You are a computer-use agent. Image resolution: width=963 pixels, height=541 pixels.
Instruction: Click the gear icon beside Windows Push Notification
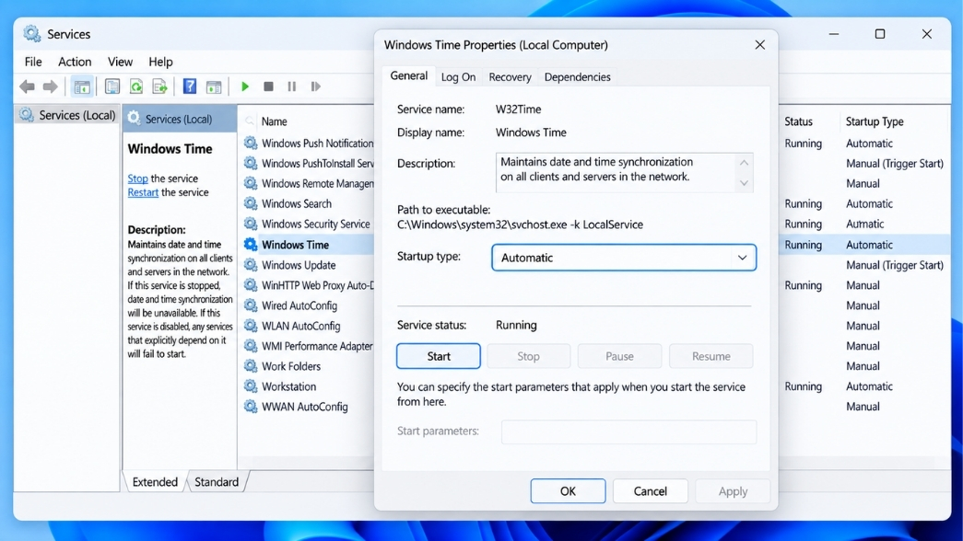click(x=251, y=143)
